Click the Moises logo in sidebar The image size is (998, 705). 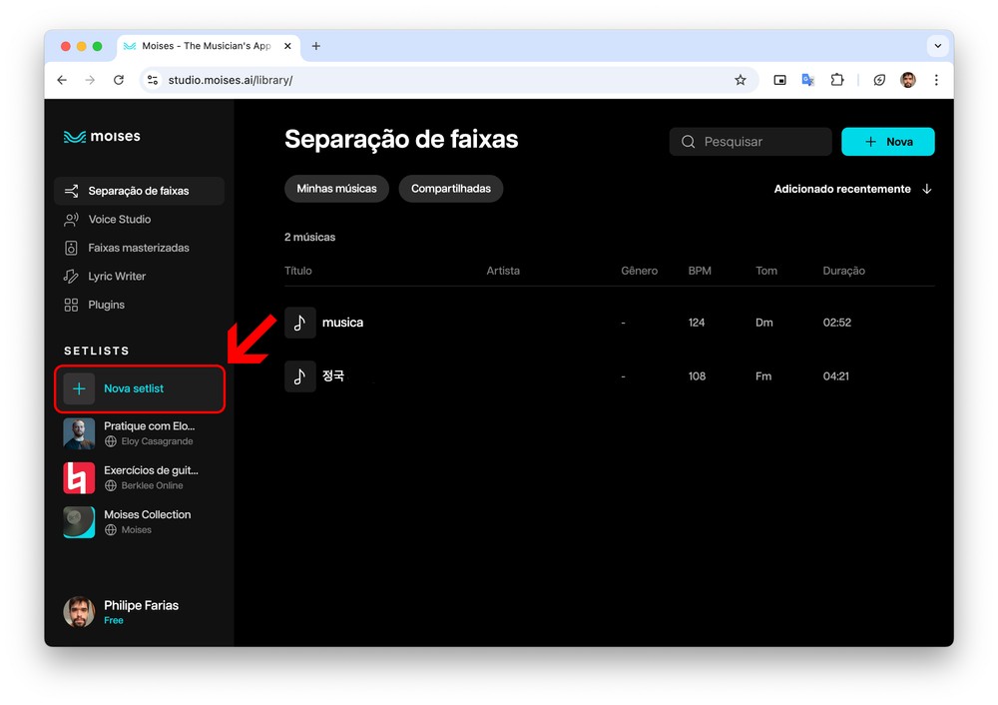pyautogui.click(x=102, y=137)
